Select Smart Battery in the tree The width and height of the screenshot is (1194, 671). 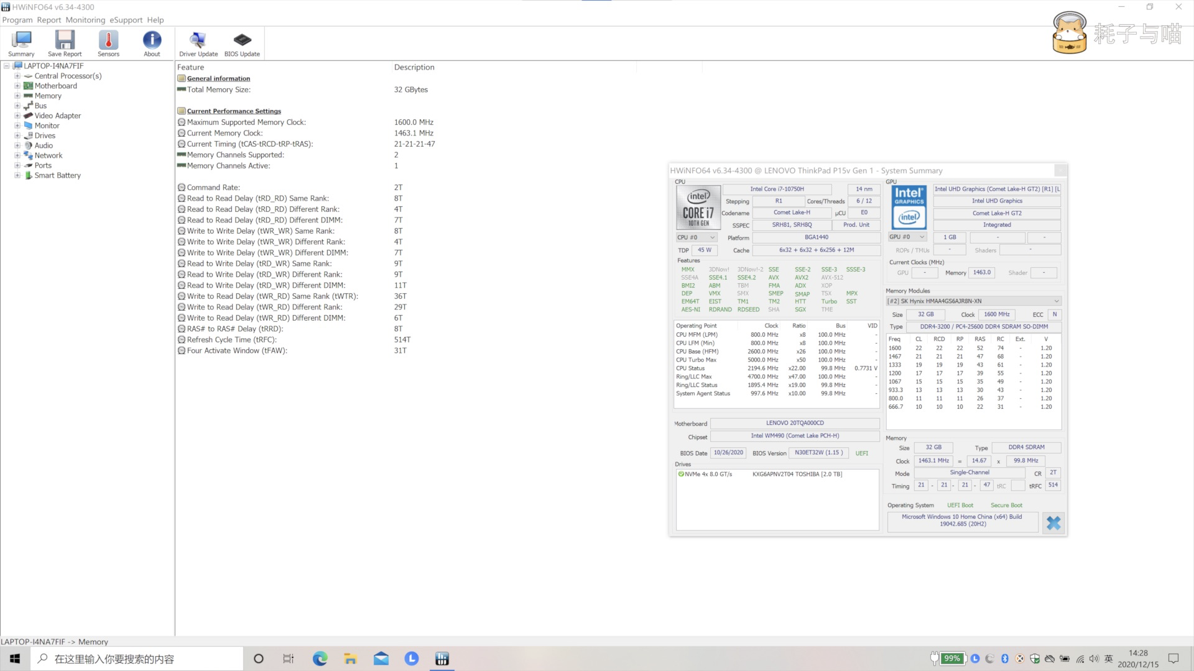[x=58, y=175]
